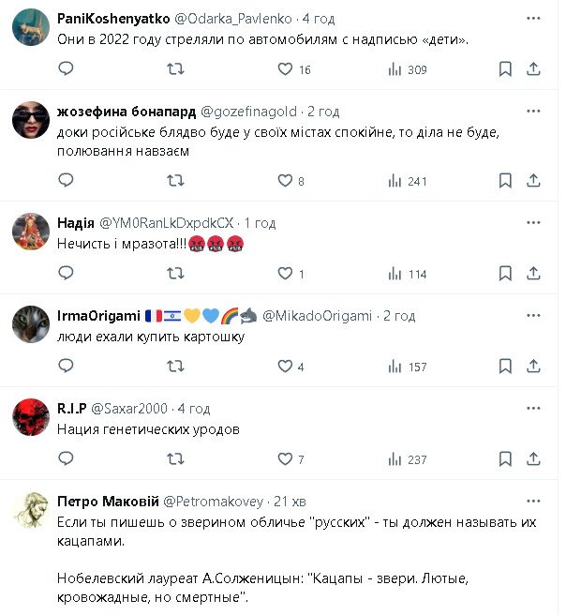The height and width of the screenshot is (615, 566).
Task: Open IrmaOrigami's cat avatar
Action: click(x=31, y=324)
